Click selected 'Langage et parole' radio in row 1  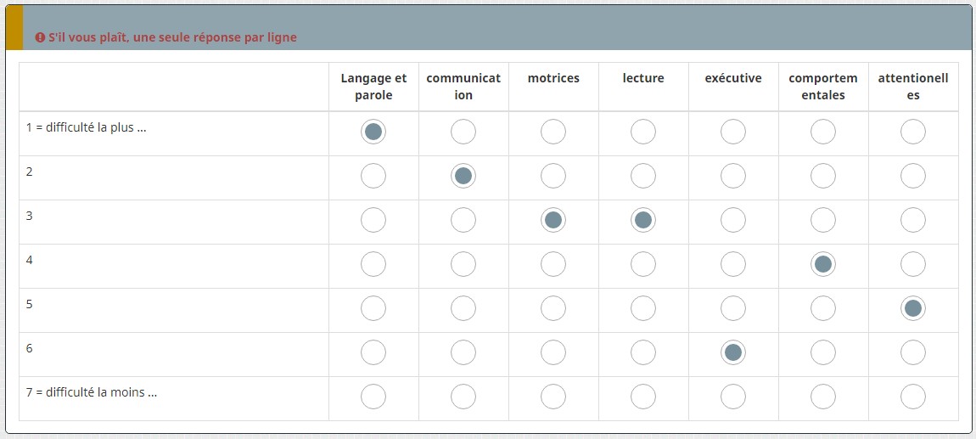pyautogui.click(x=373, y=132)
